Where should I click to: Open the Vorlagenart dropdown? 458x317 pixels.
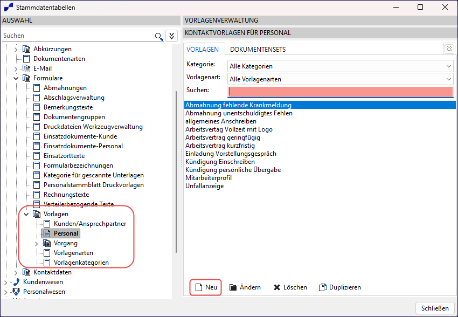pos(341,79)
